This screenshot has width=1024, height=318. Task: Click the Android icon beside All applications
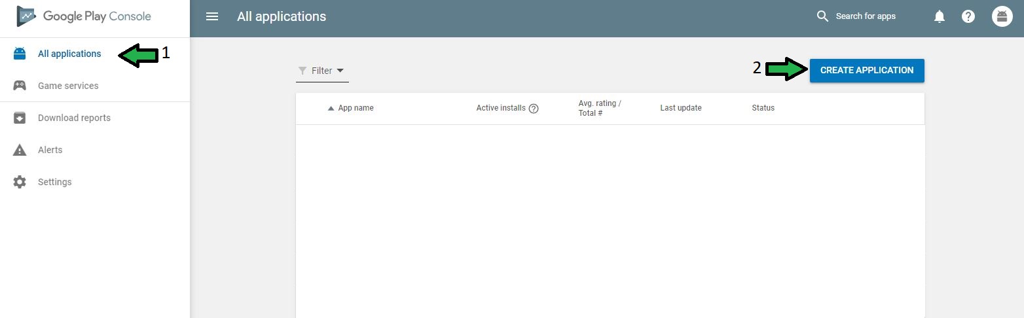pyautogui.click(x=20, y=54)
